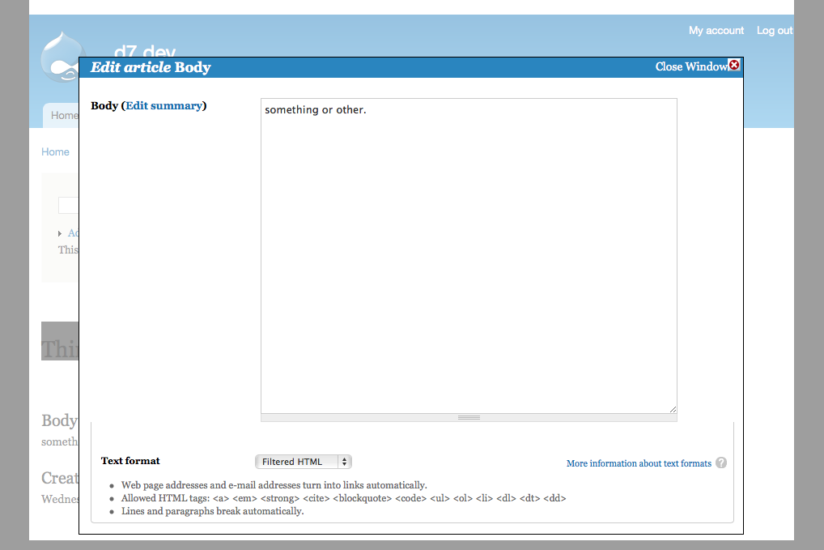The image size is (824, 550).
Task: Click the diagonal resize handle on textarea corner
Action: (x=673, y=409)
